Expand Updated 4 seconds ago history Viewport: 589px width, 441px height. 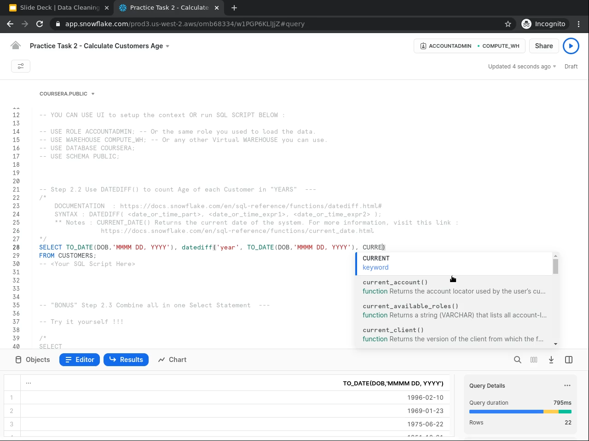[x=522, y=67]
